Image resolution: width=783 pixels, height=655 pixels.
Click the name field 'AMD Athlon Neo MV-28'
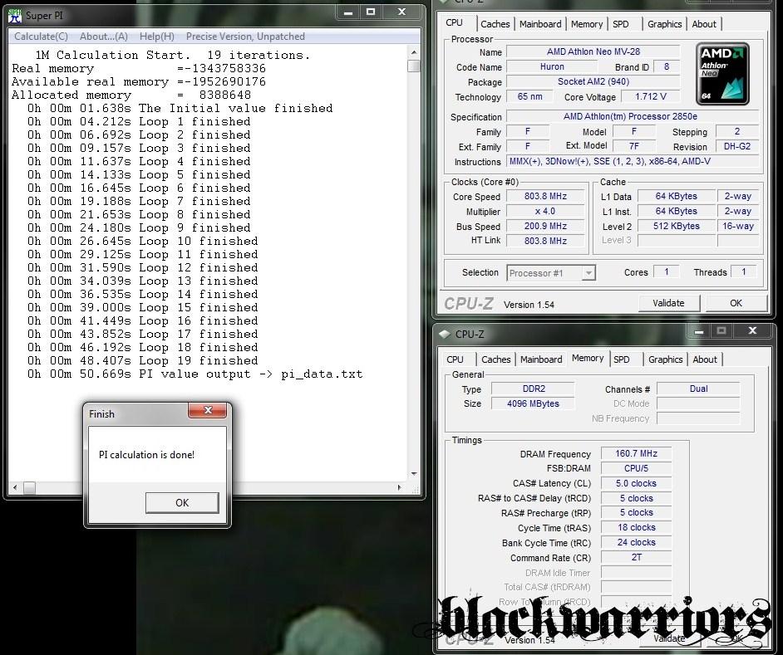click(x=593, y=51)
